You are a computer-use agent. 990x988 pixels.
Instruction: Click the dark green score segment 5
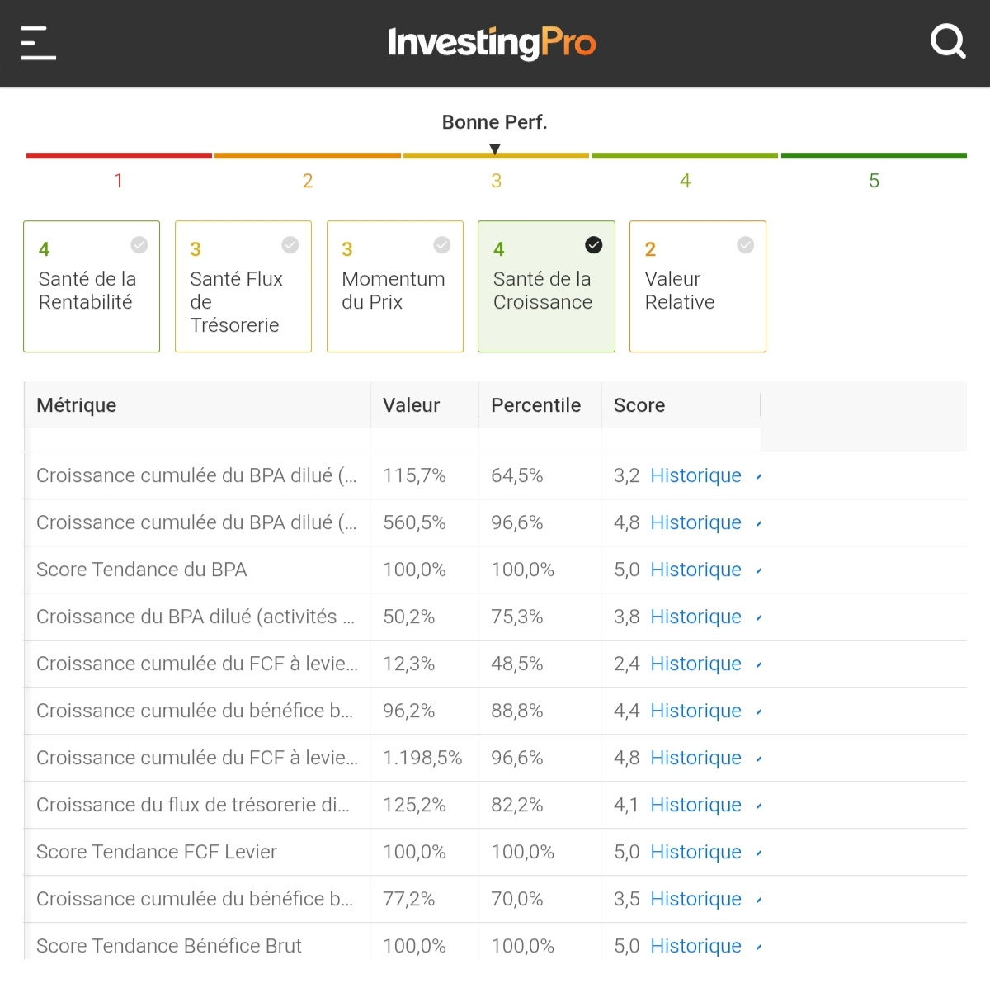point(874,155)
